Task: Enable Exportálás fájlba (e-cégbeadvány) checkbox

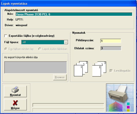Action: pyautogui.click(x=6, y=36)
